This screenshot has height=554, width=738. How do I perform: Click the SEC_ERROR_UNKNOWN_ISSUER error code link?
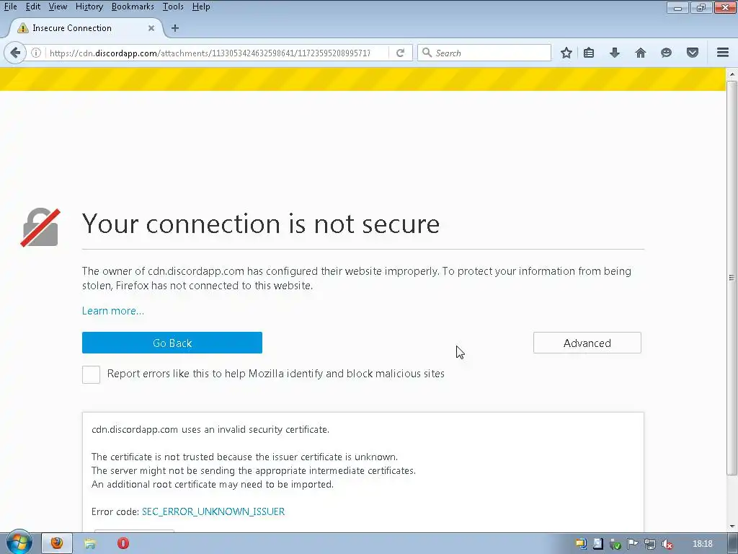(x=213, y=511)
